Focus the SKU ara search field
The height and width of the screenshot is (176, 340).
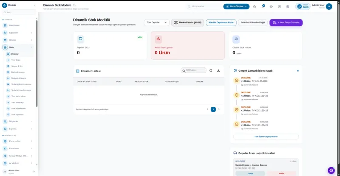click(x=193, y=70)
